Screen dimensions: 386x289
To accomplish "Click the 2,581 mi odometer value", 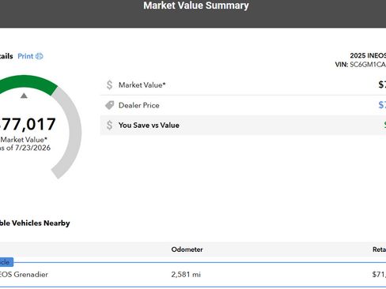I will [x=186, y=274].
